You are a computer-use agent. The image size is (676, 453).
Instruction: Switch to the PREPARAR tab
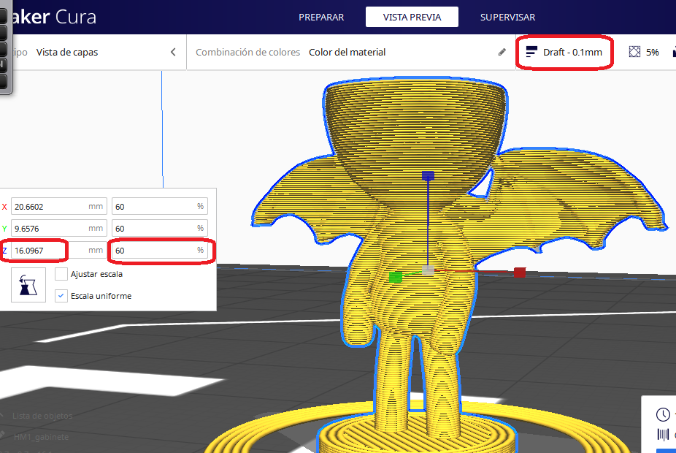pyautogui.click(x=321, y=17)
